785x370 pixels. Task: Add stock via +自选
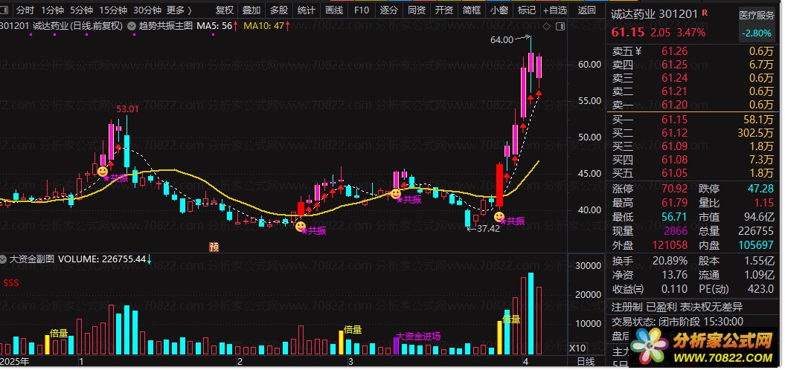click(x=555, y=10)
